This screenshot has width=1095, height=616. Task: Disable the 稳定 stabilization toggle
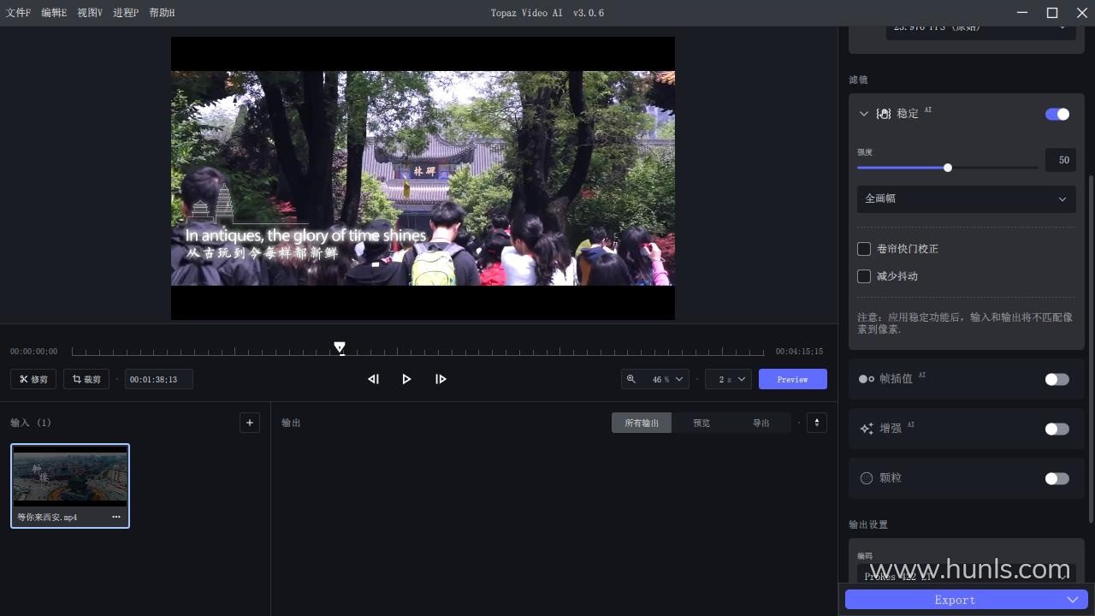[1057, 114]
